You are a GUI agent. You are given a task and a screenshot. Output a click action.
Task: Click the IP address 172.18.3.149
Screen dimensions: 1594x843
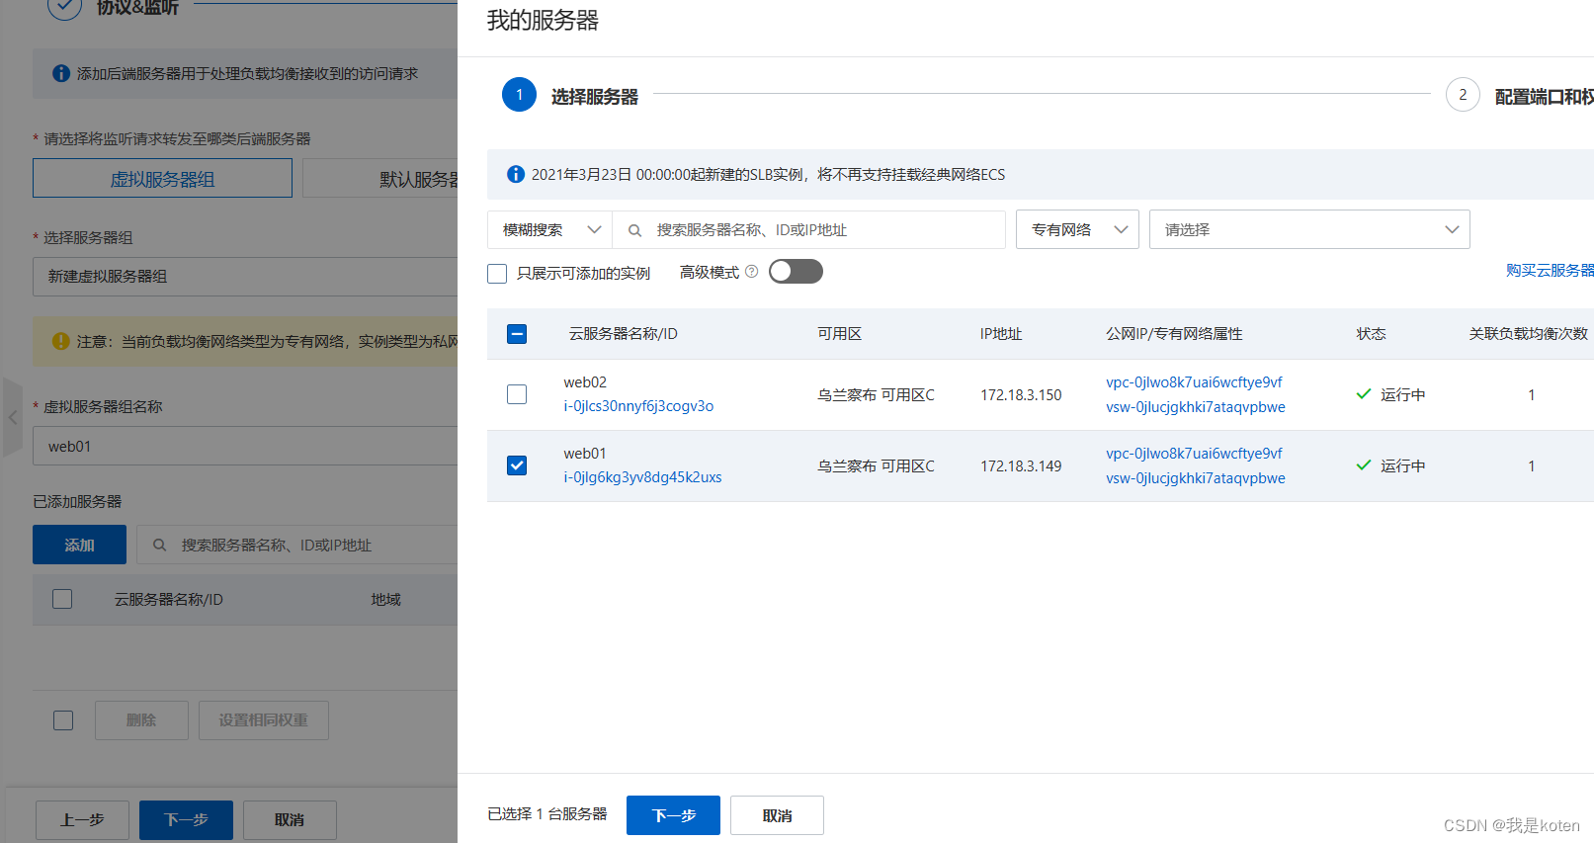pos(1021,465)
